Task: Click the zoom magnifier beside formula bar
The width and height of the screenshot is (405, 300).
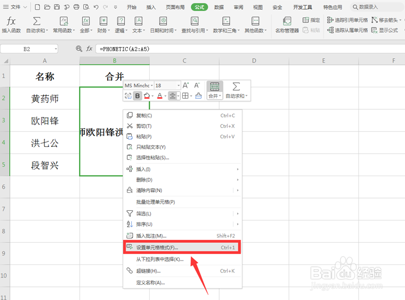Action: pyautogui.click(x=79, y=48)
